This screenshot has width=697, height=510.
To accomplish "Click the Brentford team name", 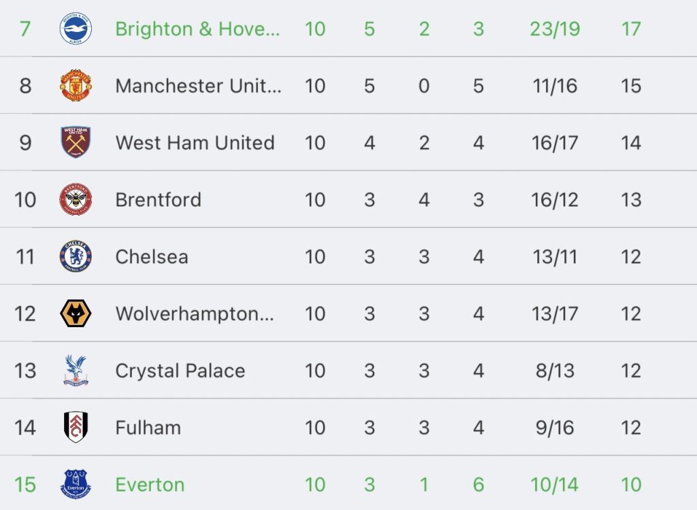I will (158, 200).
